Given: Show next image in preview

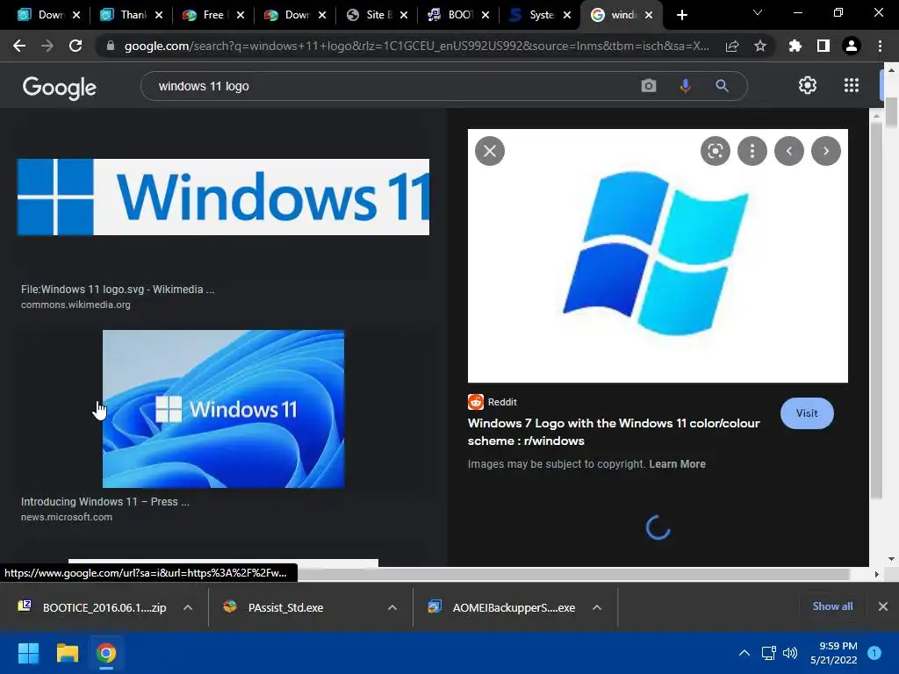Looking at the screenshot, I should (825, 151).
